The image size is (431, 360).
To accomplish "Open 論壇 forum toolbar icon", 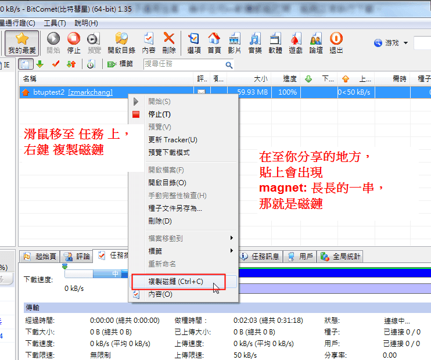I will tap(316, 43).
